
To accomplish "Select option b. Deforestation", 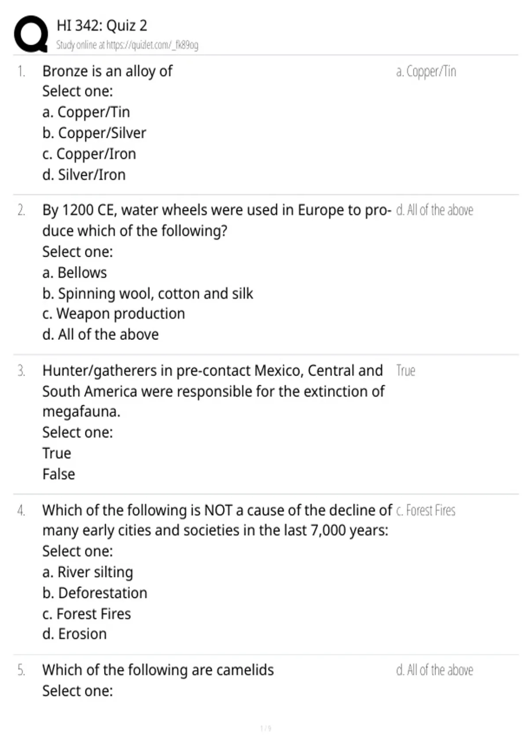I will (x=95, y=593).
